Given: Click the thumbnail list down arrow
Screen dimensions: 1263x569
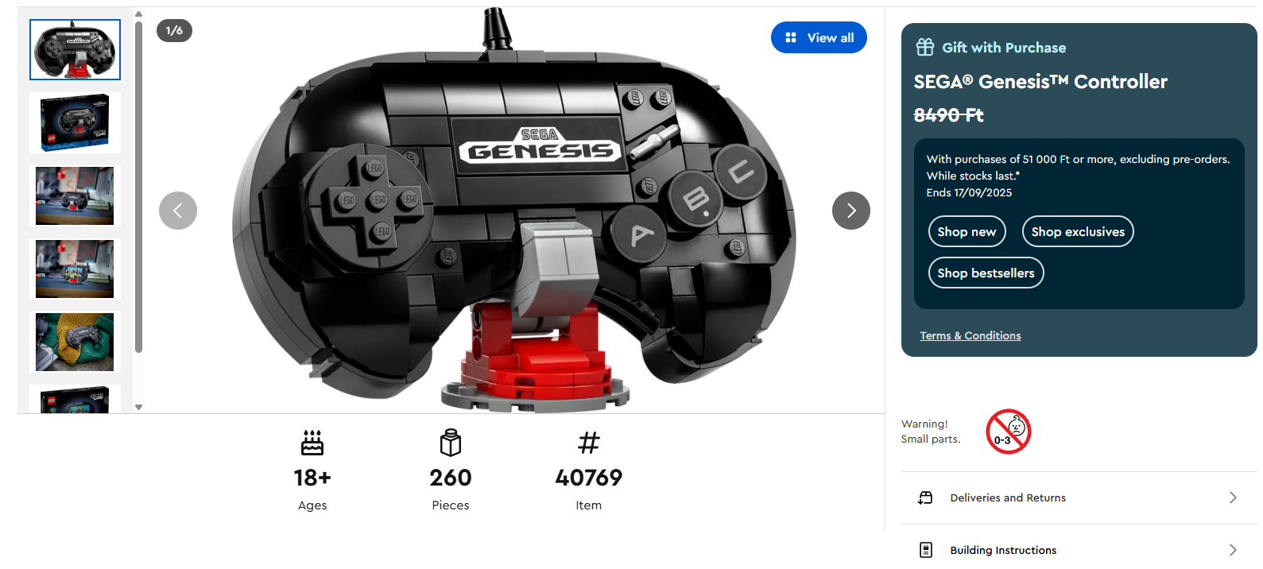Looking at the screenshot, I should [138, 407].
